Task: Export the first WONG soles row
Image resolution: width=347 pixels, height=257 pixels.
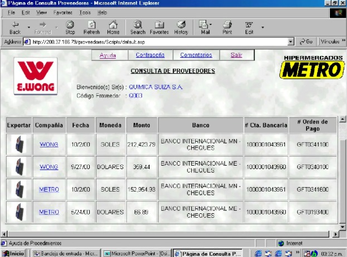Action: (x=19, y=144)
